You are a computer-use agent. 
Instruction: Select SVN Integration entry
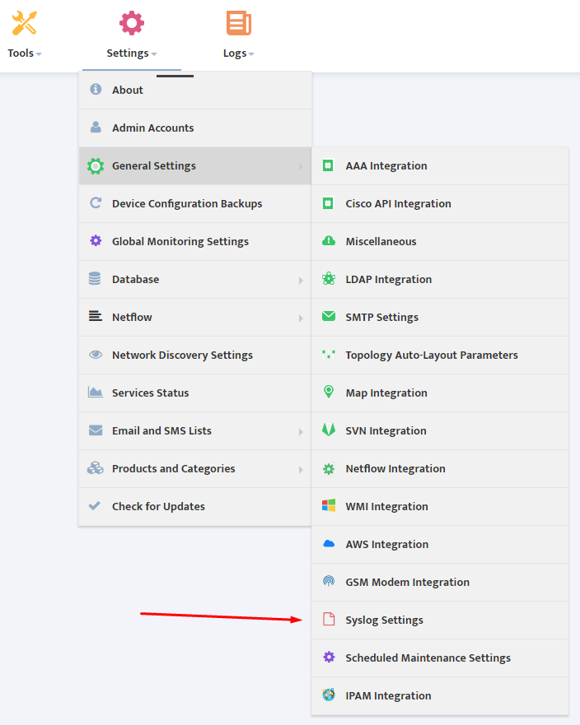click(x=440, y=431)
